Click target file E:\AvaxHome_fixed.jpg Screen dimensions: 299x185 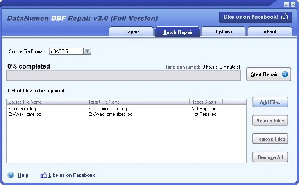pyautogui.click(x=110, y=114)
